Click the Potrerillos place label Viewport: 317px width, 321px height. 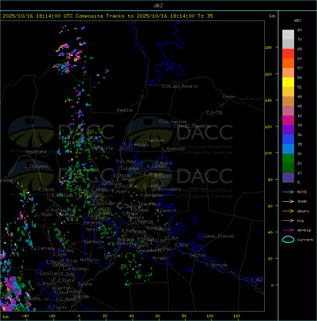tap(64, 210)
